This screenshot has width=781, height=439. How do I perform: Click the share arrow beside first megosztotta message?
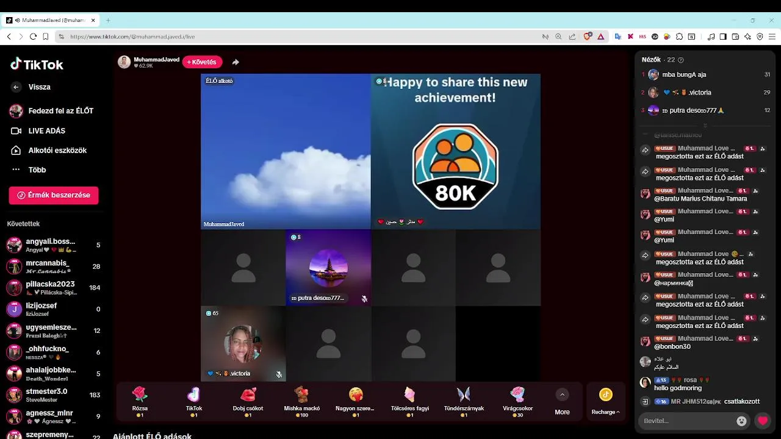[x=645, y=151]
